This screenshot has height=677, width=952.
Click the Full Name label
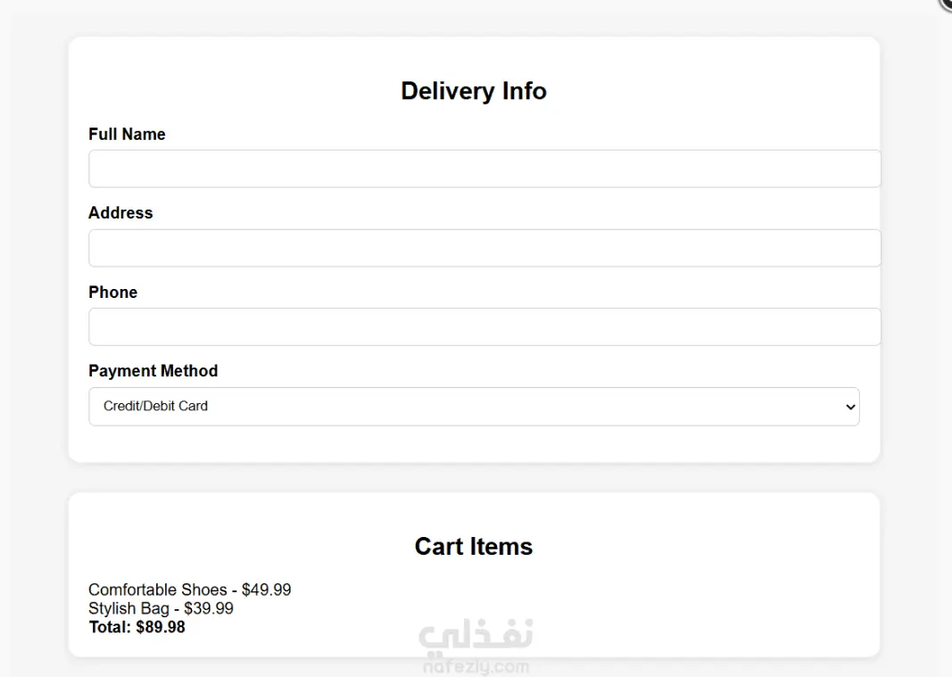tap(127, 134)
